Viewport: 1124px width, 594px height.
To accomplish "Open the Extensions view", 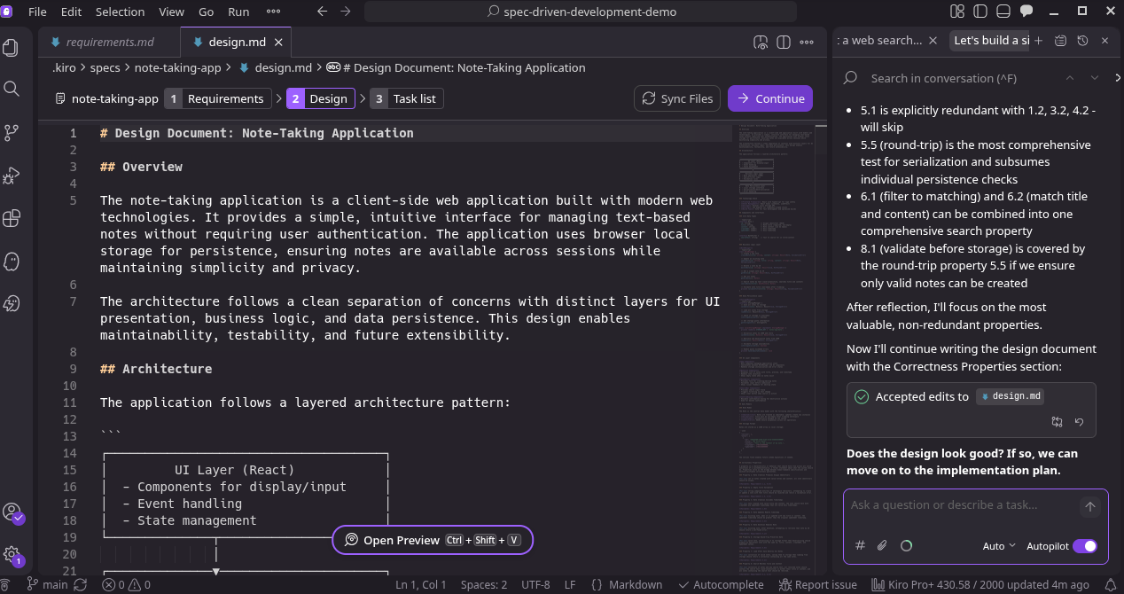I will click(12, 217).
